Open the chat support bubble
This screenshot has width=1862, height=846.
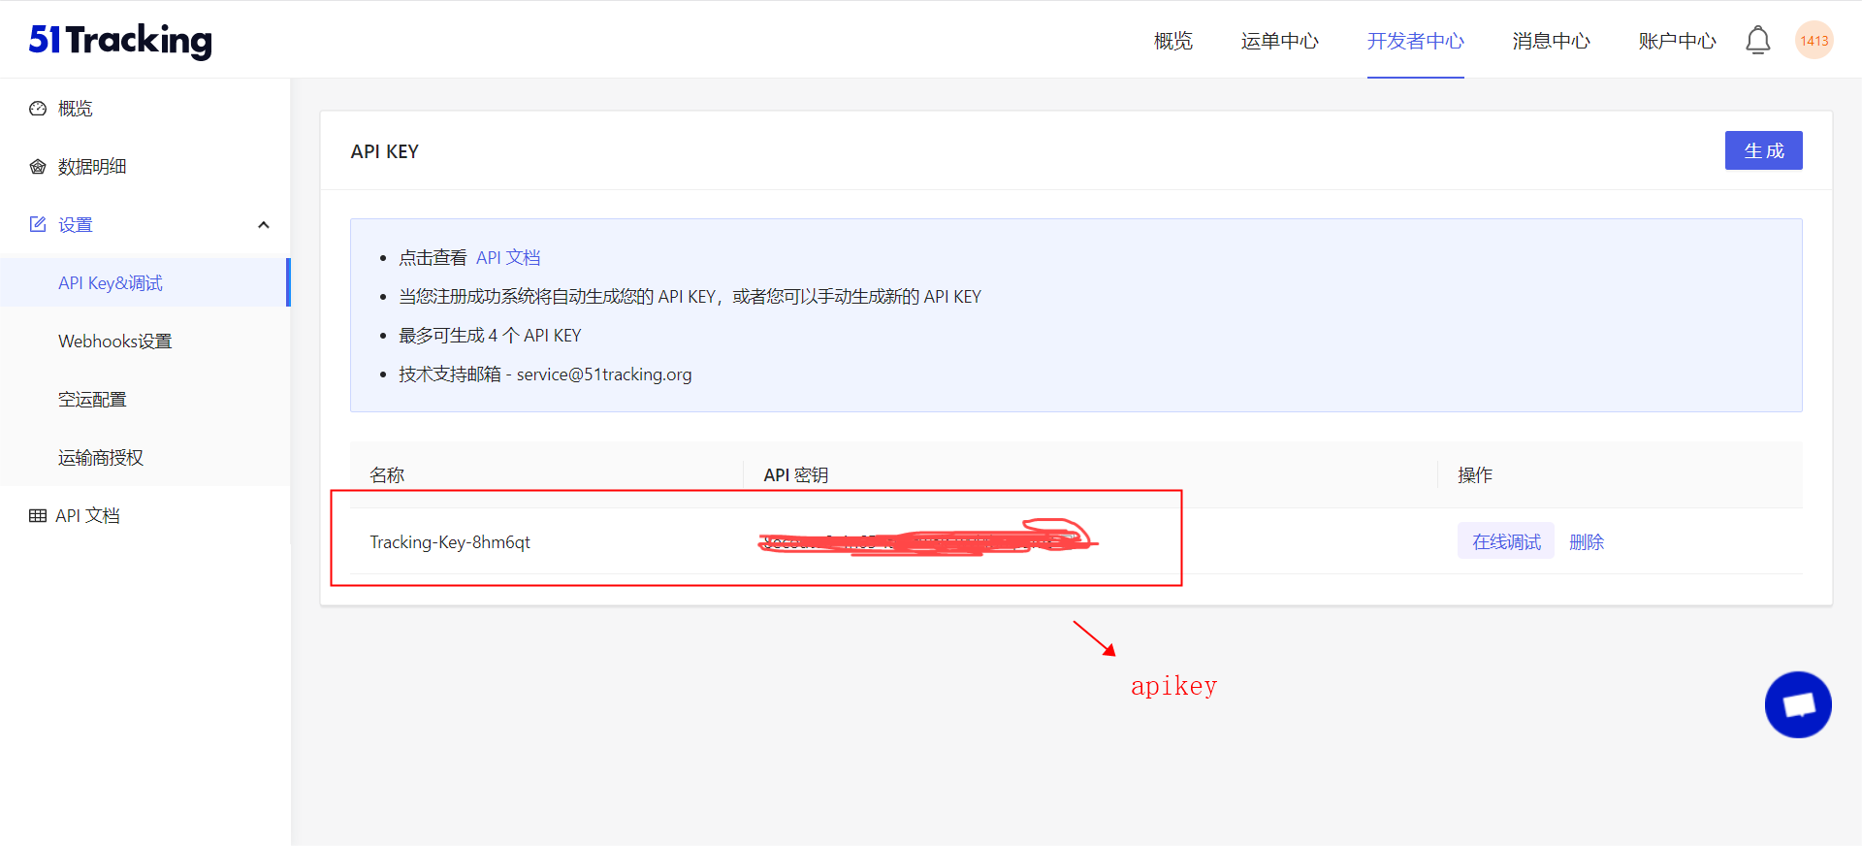[1798, 704]
